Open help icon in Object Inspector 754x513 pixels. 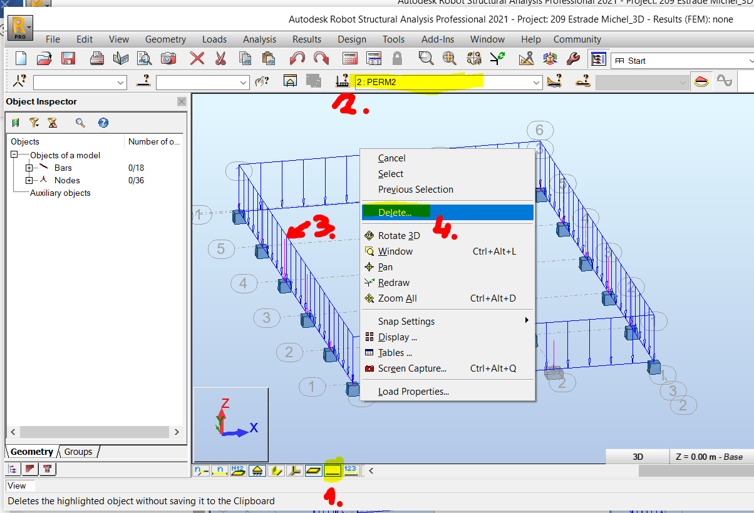click(x=103, y=123)
